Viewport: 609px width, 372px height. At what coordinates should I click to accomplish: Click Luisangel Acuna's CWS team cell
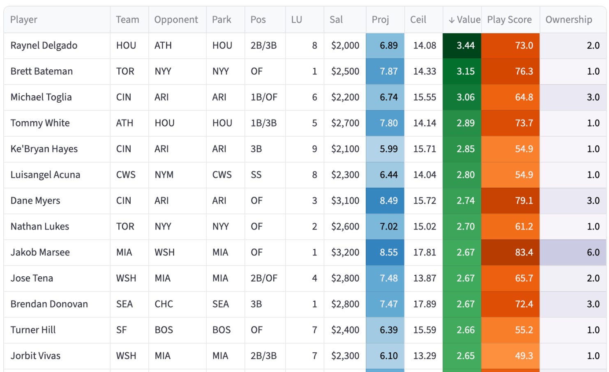(x=129, y=175)
